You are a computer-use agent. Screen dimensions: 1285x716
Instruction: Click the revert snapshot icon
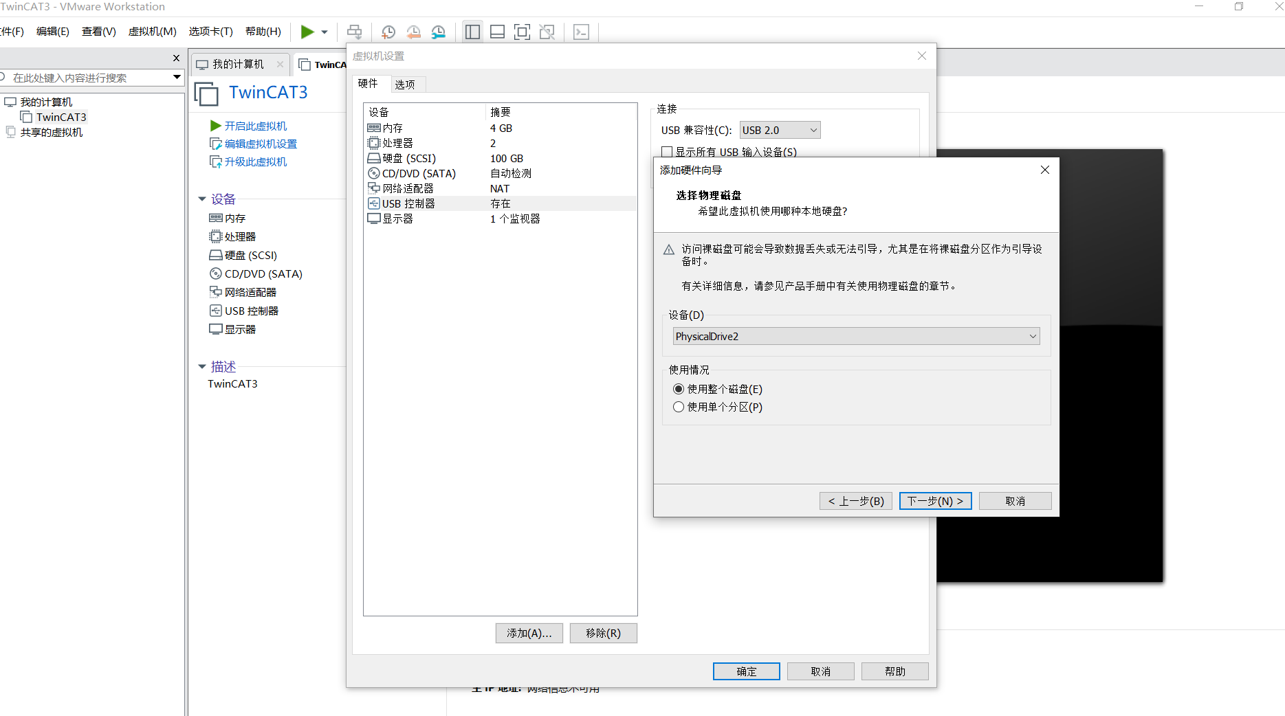413,32
